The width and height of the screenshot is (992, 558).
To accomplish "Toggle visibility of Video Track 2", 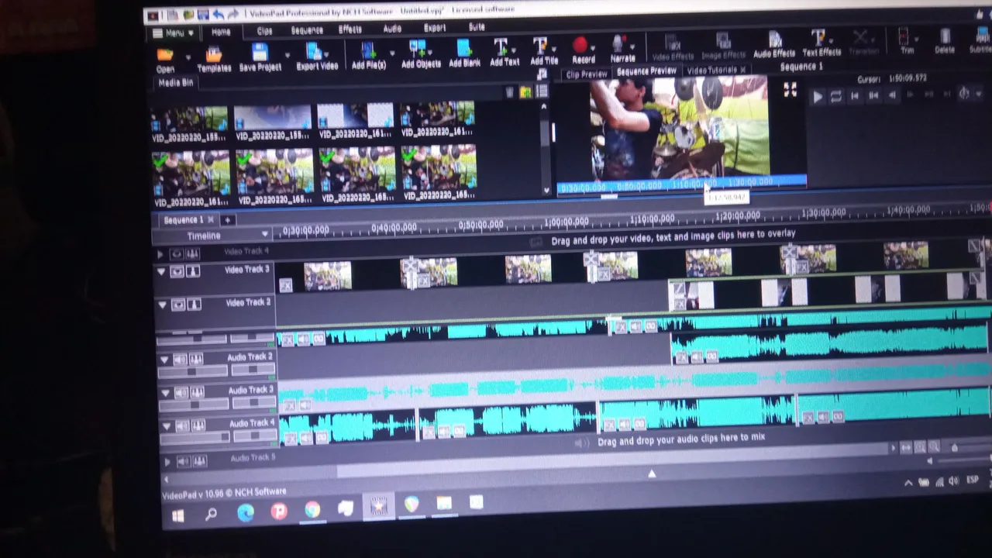I will click(x=178, y=305).
